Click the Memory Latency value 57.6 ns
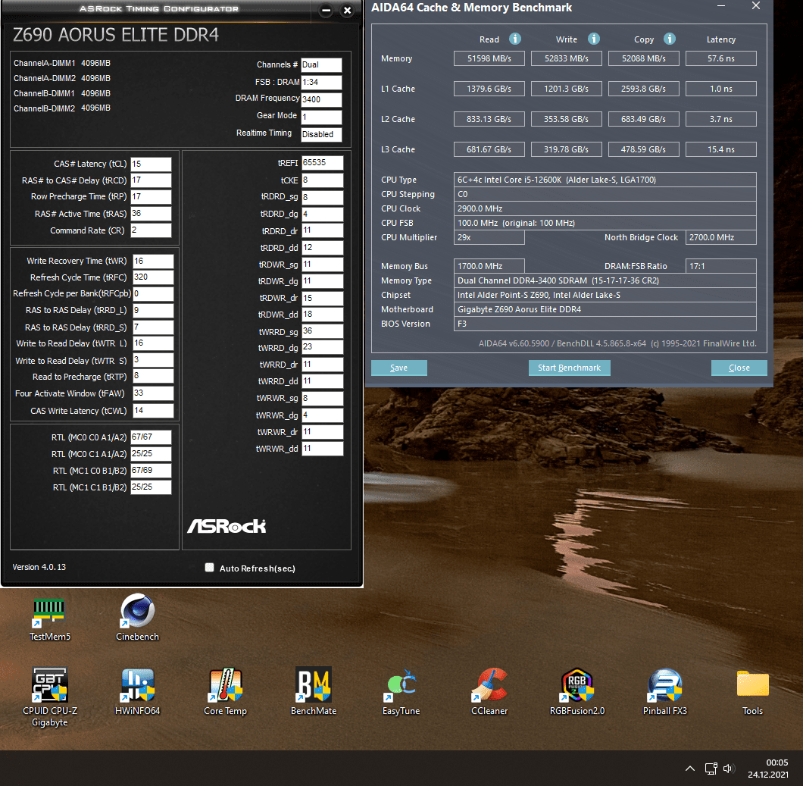This screenshot has width=803, height=786. (721, 58)
